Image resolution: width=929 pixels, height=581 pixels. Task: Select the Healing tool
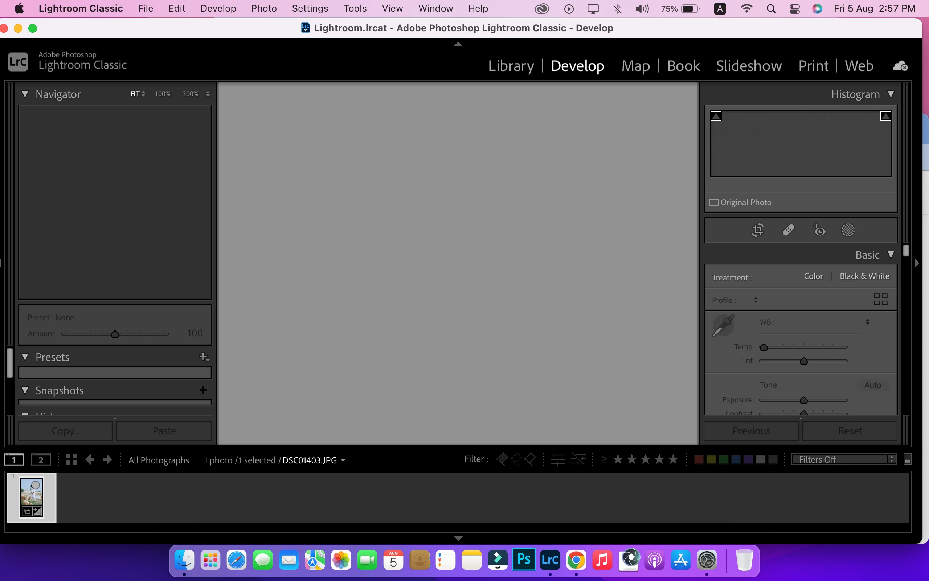[788, 230]
